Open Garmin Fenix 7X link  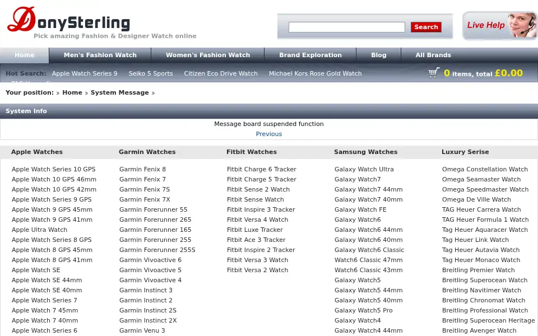(x=145, y=199)
